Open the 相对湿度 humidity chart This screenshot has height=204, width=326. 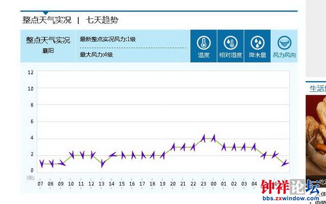[230, 46]
